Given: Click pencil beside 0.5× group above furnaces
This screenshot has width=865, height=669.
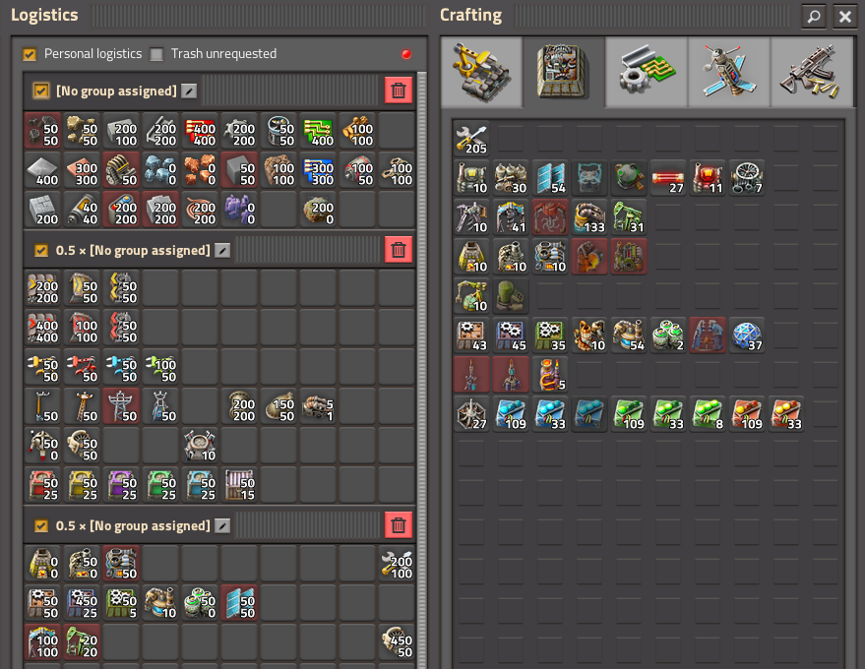Looking at the screenshot, I should pos(222,525).
